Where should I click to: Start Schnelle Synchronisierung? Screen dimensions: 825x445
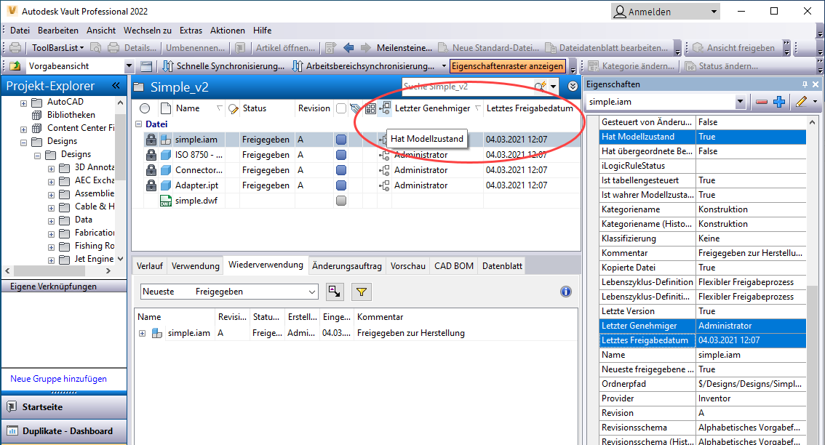223,66
